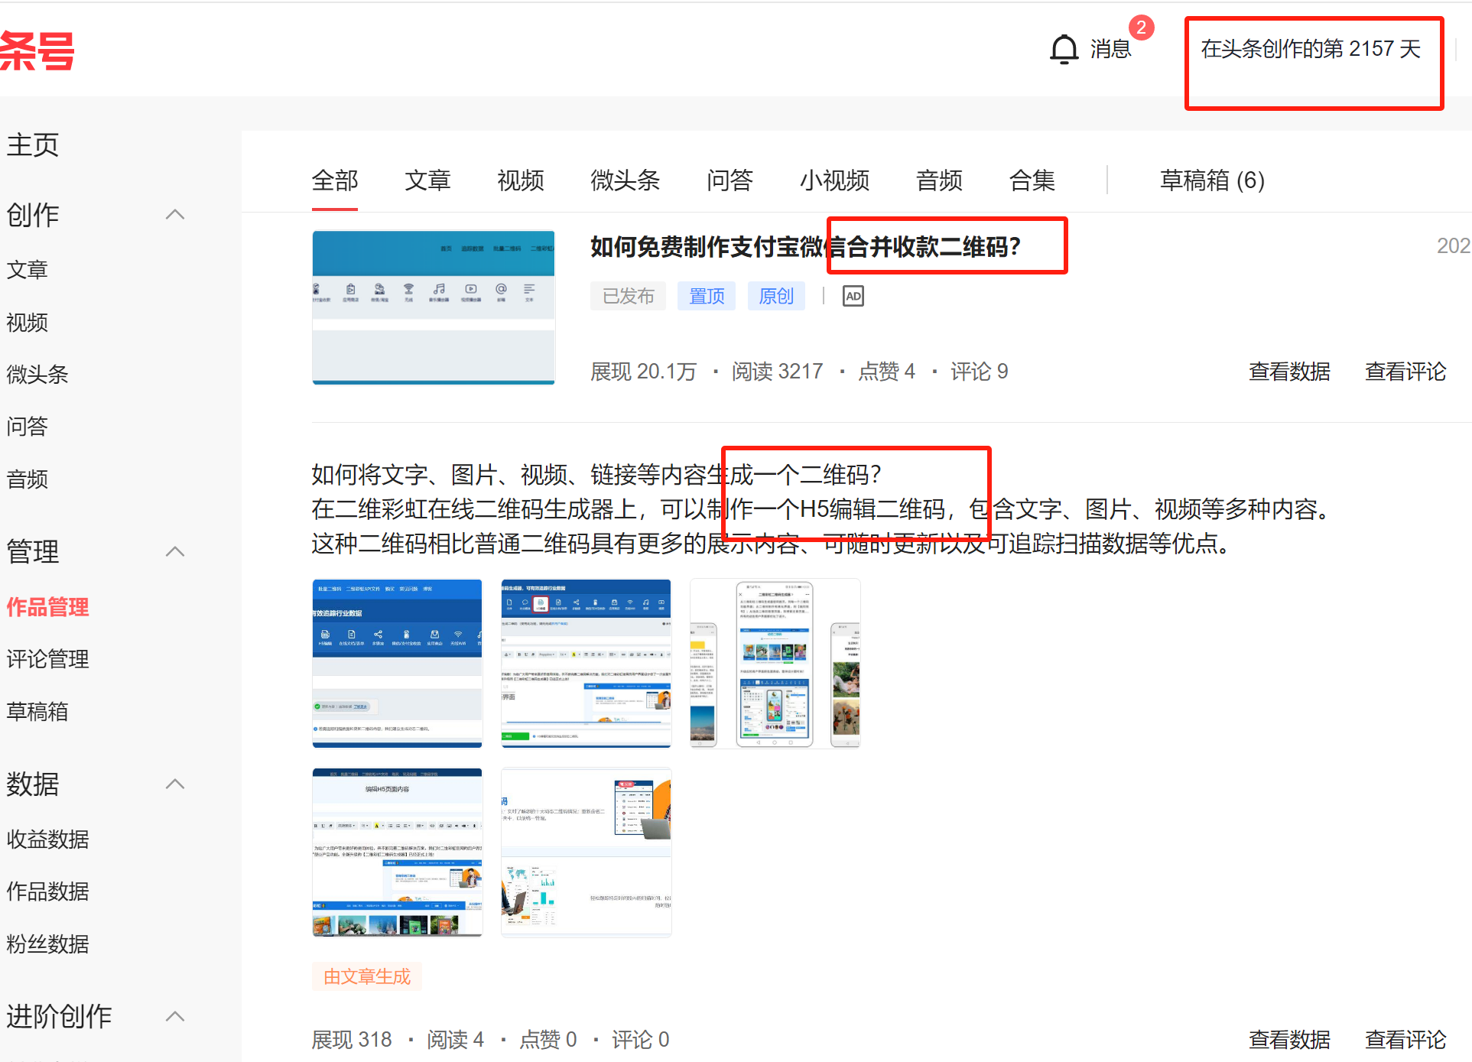This screenshot has width=1472, height=1062.
Task: Go to 主页 in sidebar
Action: click(x=33, y=145)
